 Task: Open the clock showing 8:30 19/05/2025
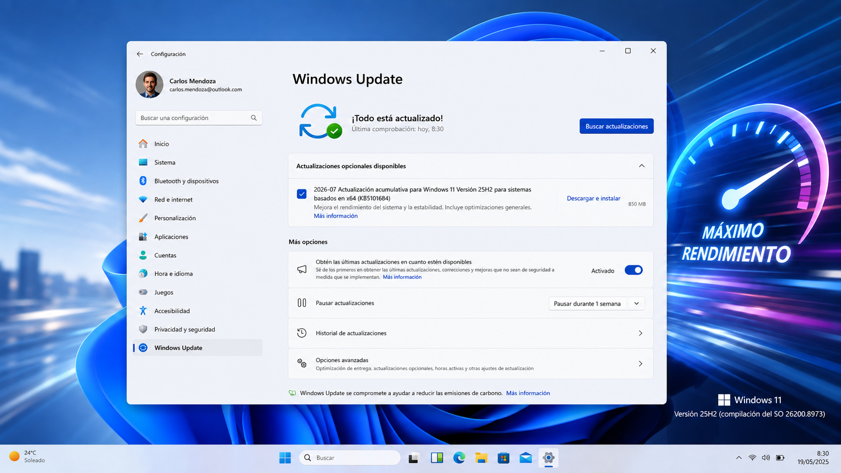click(813, 457)
